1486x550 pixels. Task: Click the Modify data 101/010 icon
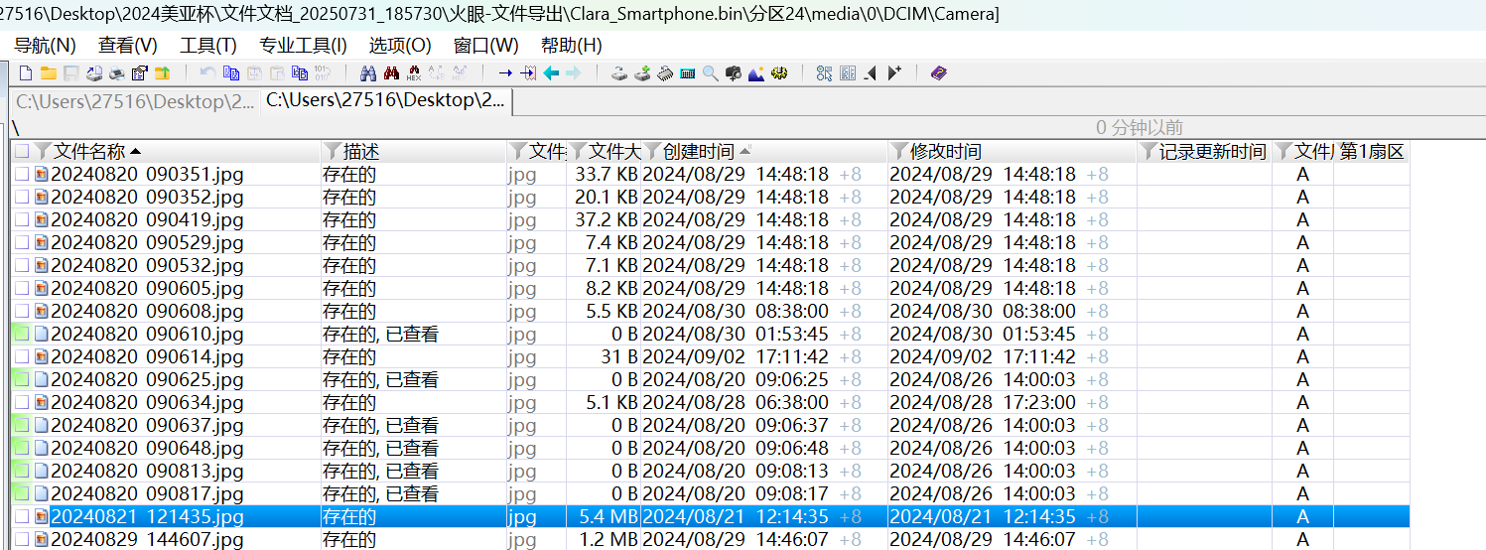pyautogui.click(x=322, y=73)
